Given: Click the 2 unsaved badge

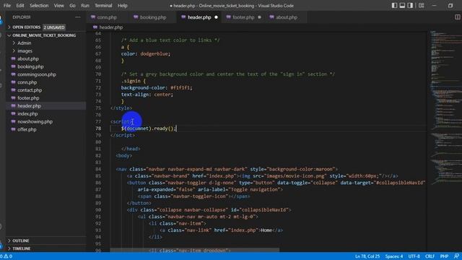Looking at the screenshot, I should (x=54, y=27).
